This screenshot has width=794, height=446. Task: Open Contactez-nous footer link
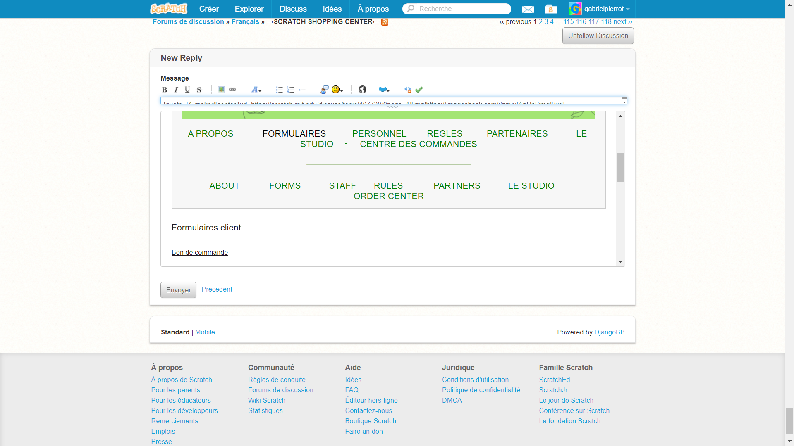coord(368,410)
